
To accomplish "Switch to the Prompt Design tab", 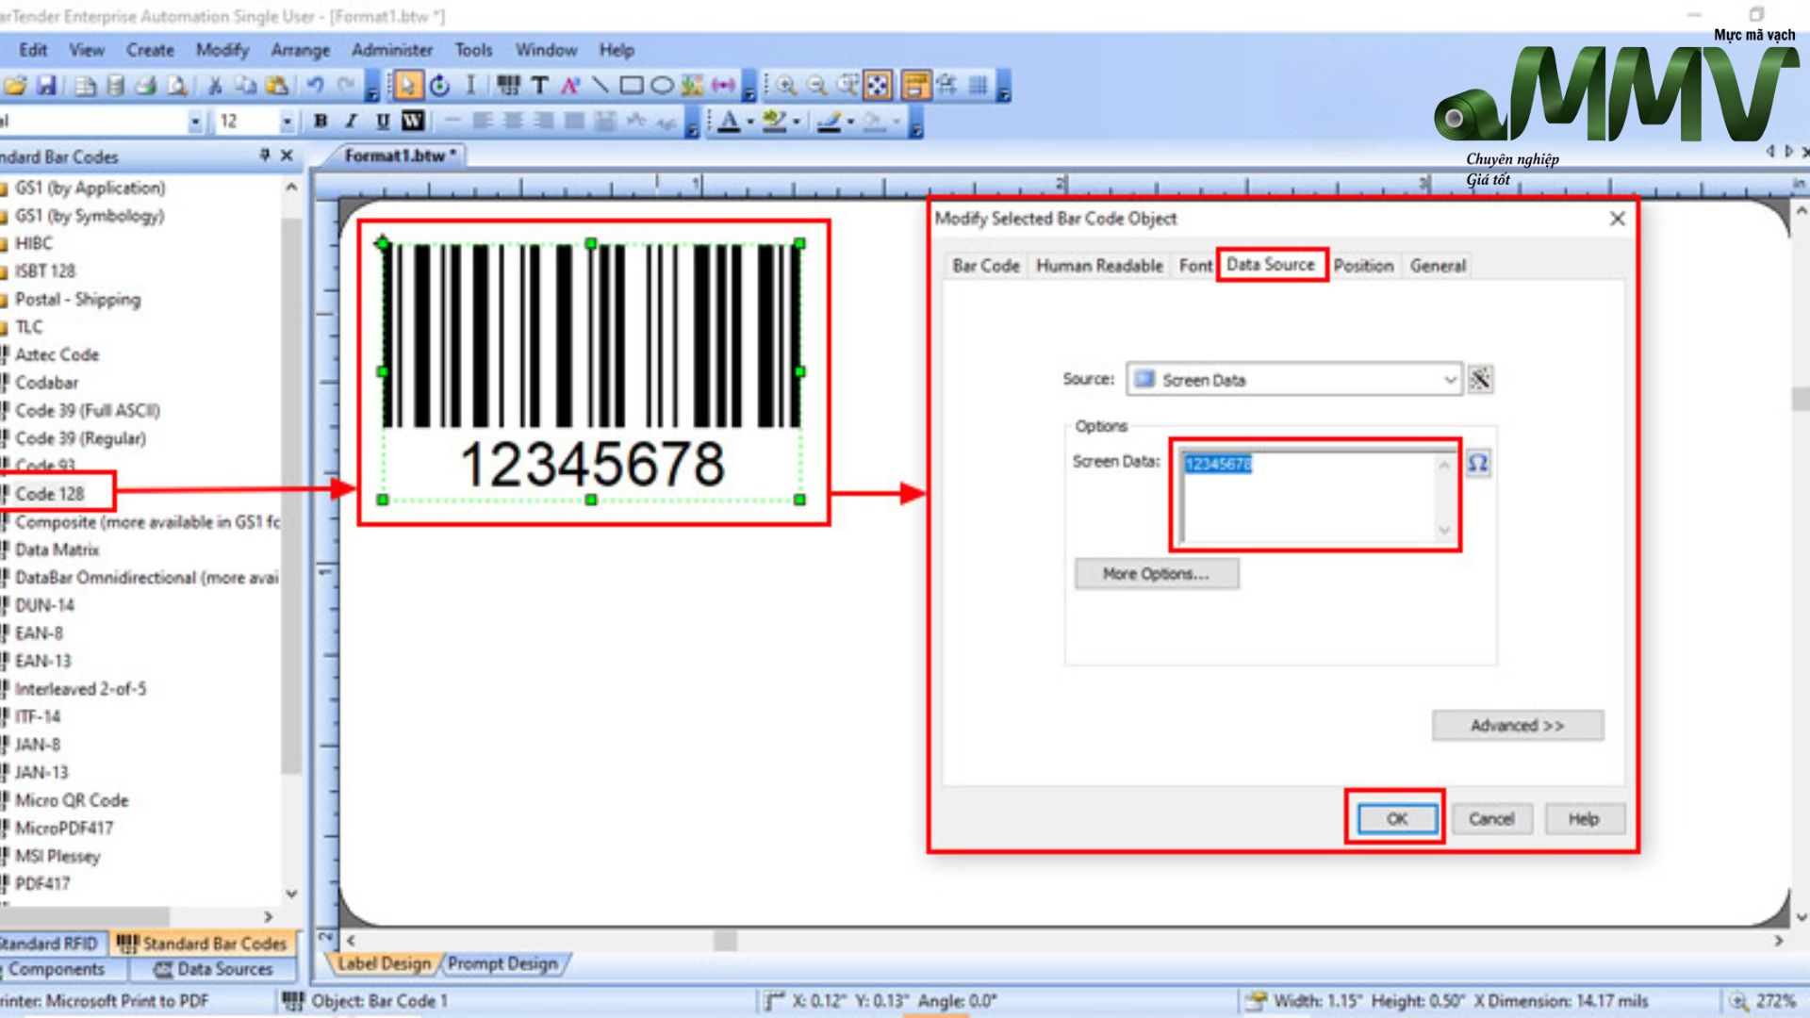I will pos(502,963).
